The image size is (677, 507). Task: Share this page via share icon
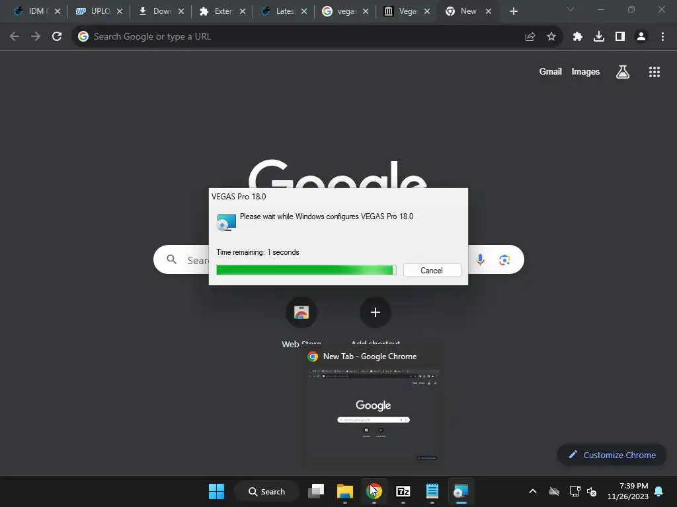(530, 37)
